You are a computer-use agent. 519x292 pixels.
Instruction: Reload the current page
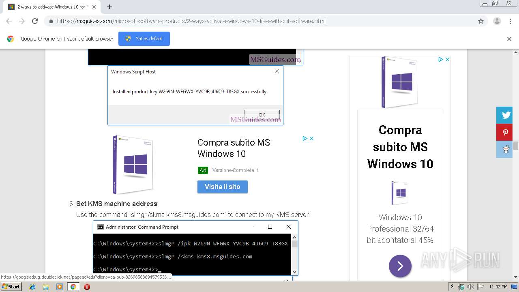(x=35, y=21)
